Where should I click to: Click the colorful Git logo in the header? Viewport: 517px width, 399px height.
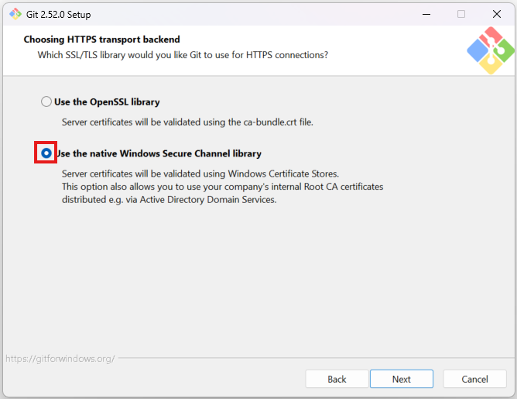[491, 50]
